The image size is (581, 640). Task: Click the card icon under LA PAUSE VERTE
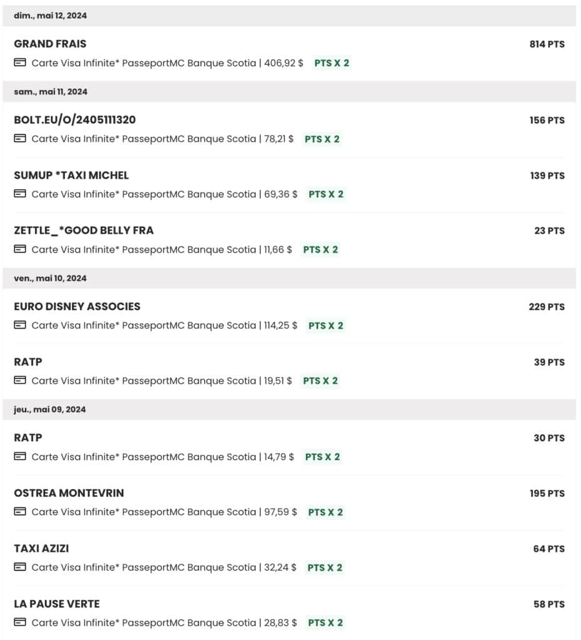(x=20, y=622)
